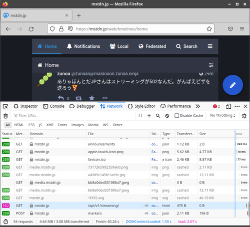
Task: Open network settings gear
Action: coord(244,116)
